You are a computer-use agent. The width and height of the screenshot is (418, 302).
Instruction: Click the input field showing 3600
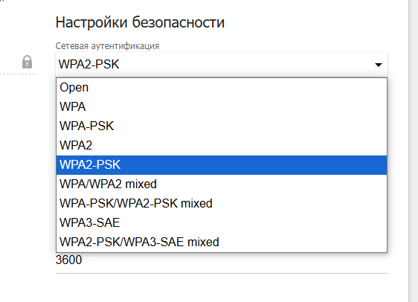point(222,263)
